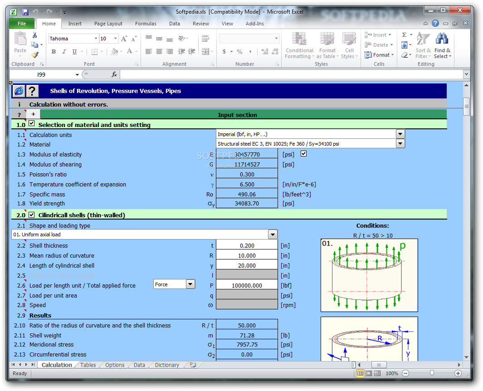Viewport: 483px width, 391px height.
Task: Open the Number Format dropdown
Action: [x=276, y=39]
